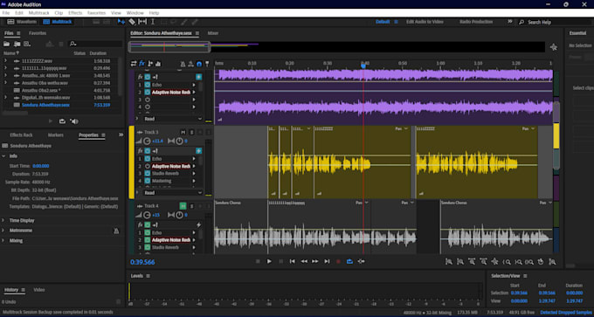Switch to the Markers tab
The image size is (594, 317).
pos(56,135)
